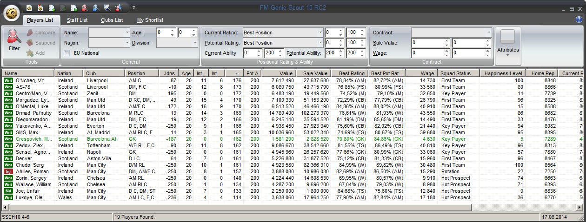Viewport: 586px width, 222px height.
Task: Open the Contract type dropdown
Action: (x=488, y=33)
